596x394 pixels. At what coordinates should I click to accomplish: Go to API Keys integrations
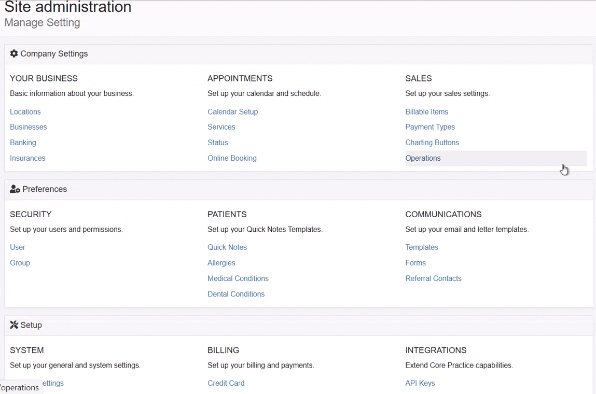(420, 383)
